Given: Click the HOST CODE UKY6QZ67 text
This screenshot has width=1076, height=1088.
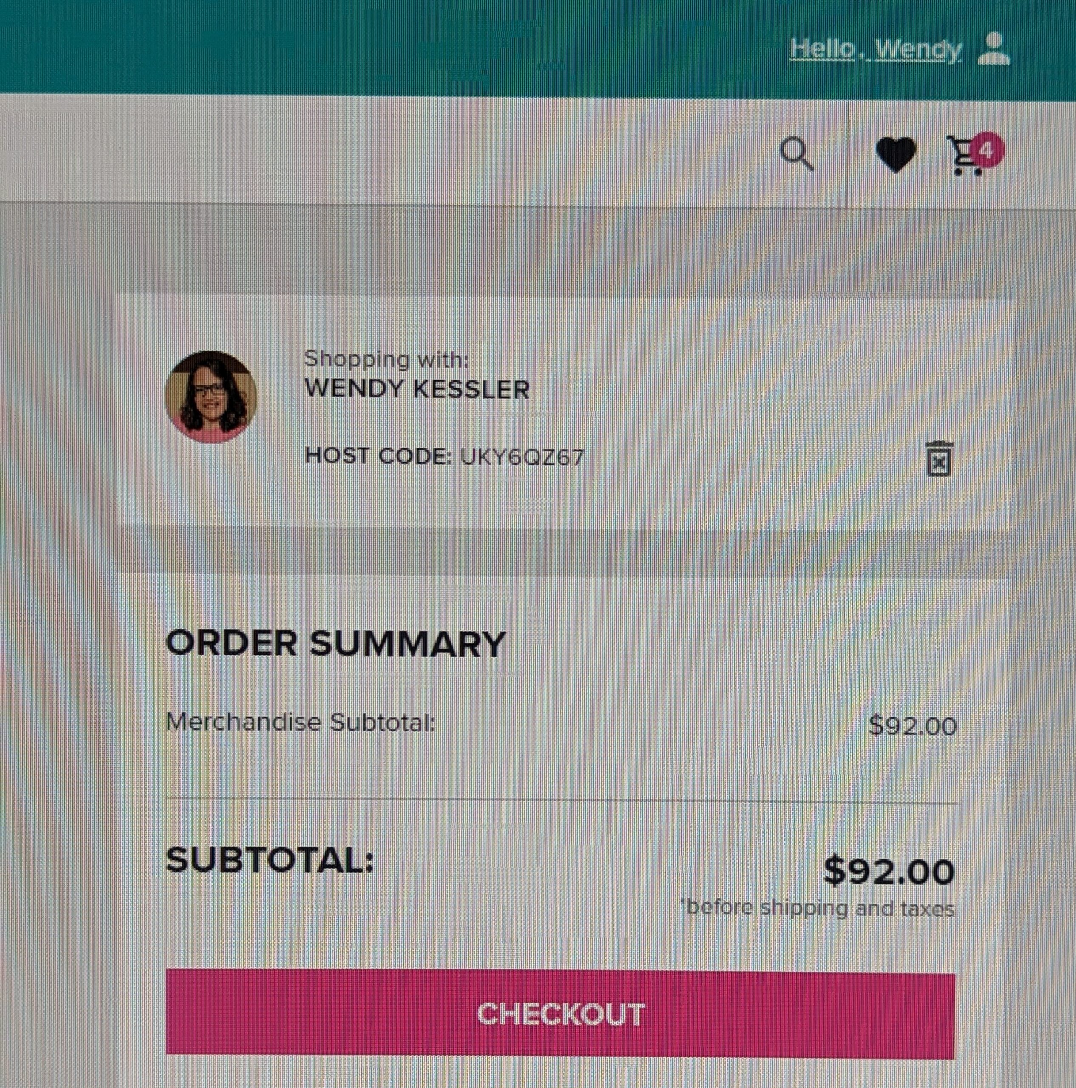Looking at the screenshot, I should [444, 456].
